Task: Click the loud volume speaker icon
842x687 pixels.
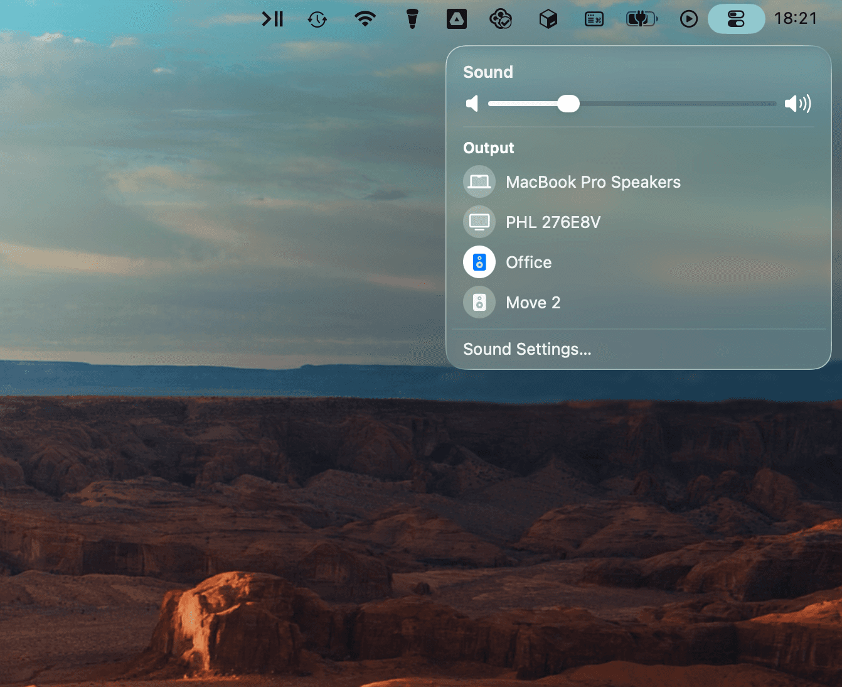Action: (797, 104)
